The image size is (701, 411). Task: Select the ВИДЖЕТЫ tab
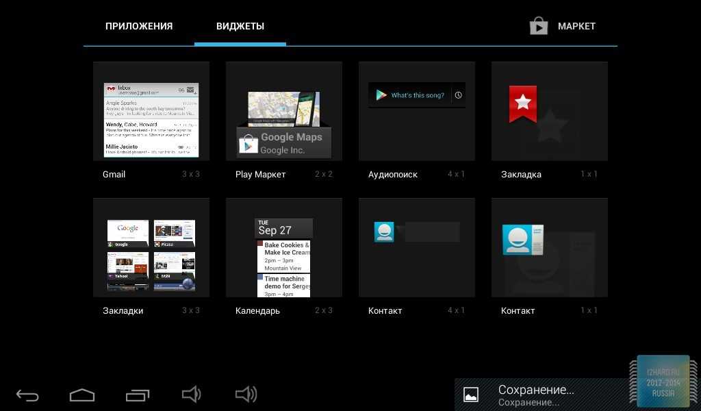click(x=240, y=26)
